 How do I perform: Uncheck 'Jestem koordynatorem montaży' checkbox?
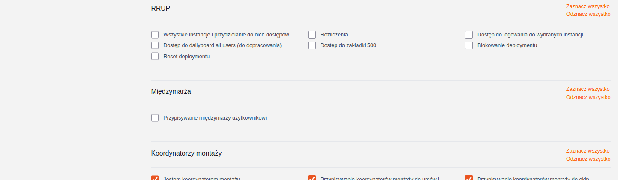click(155, 178)
